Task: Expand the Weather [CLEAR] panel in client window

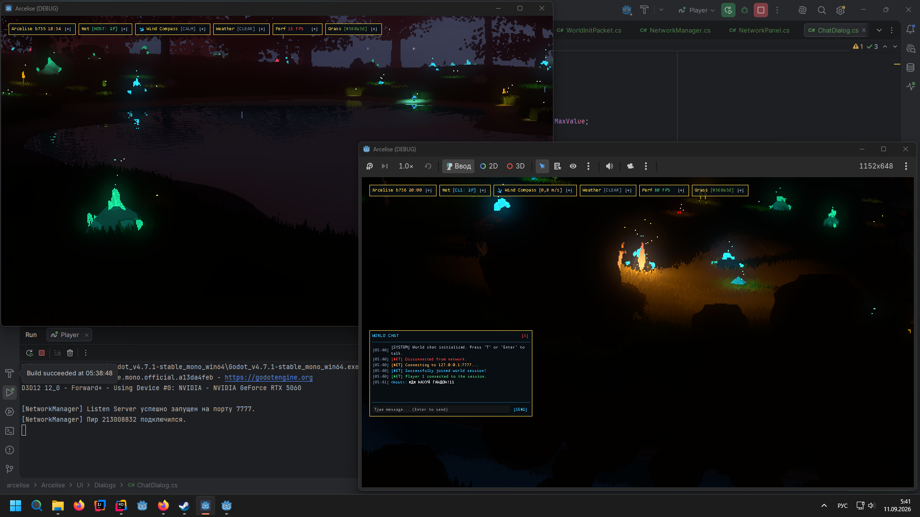Action: 628,191
